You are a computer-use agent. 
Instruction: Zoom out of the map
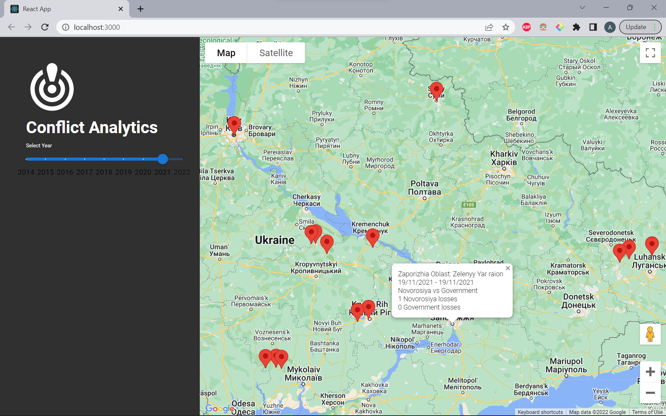(x=650, y=393)
